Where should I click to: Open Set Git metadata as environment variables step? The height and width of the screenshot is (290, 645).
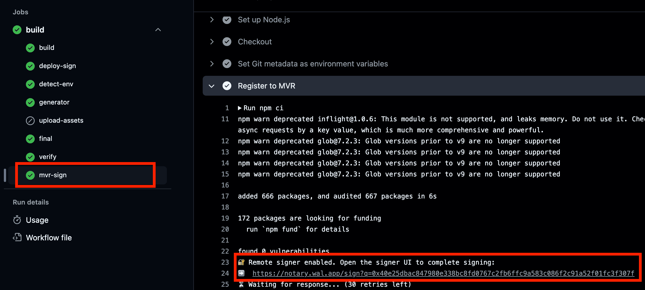pos(313,64)
